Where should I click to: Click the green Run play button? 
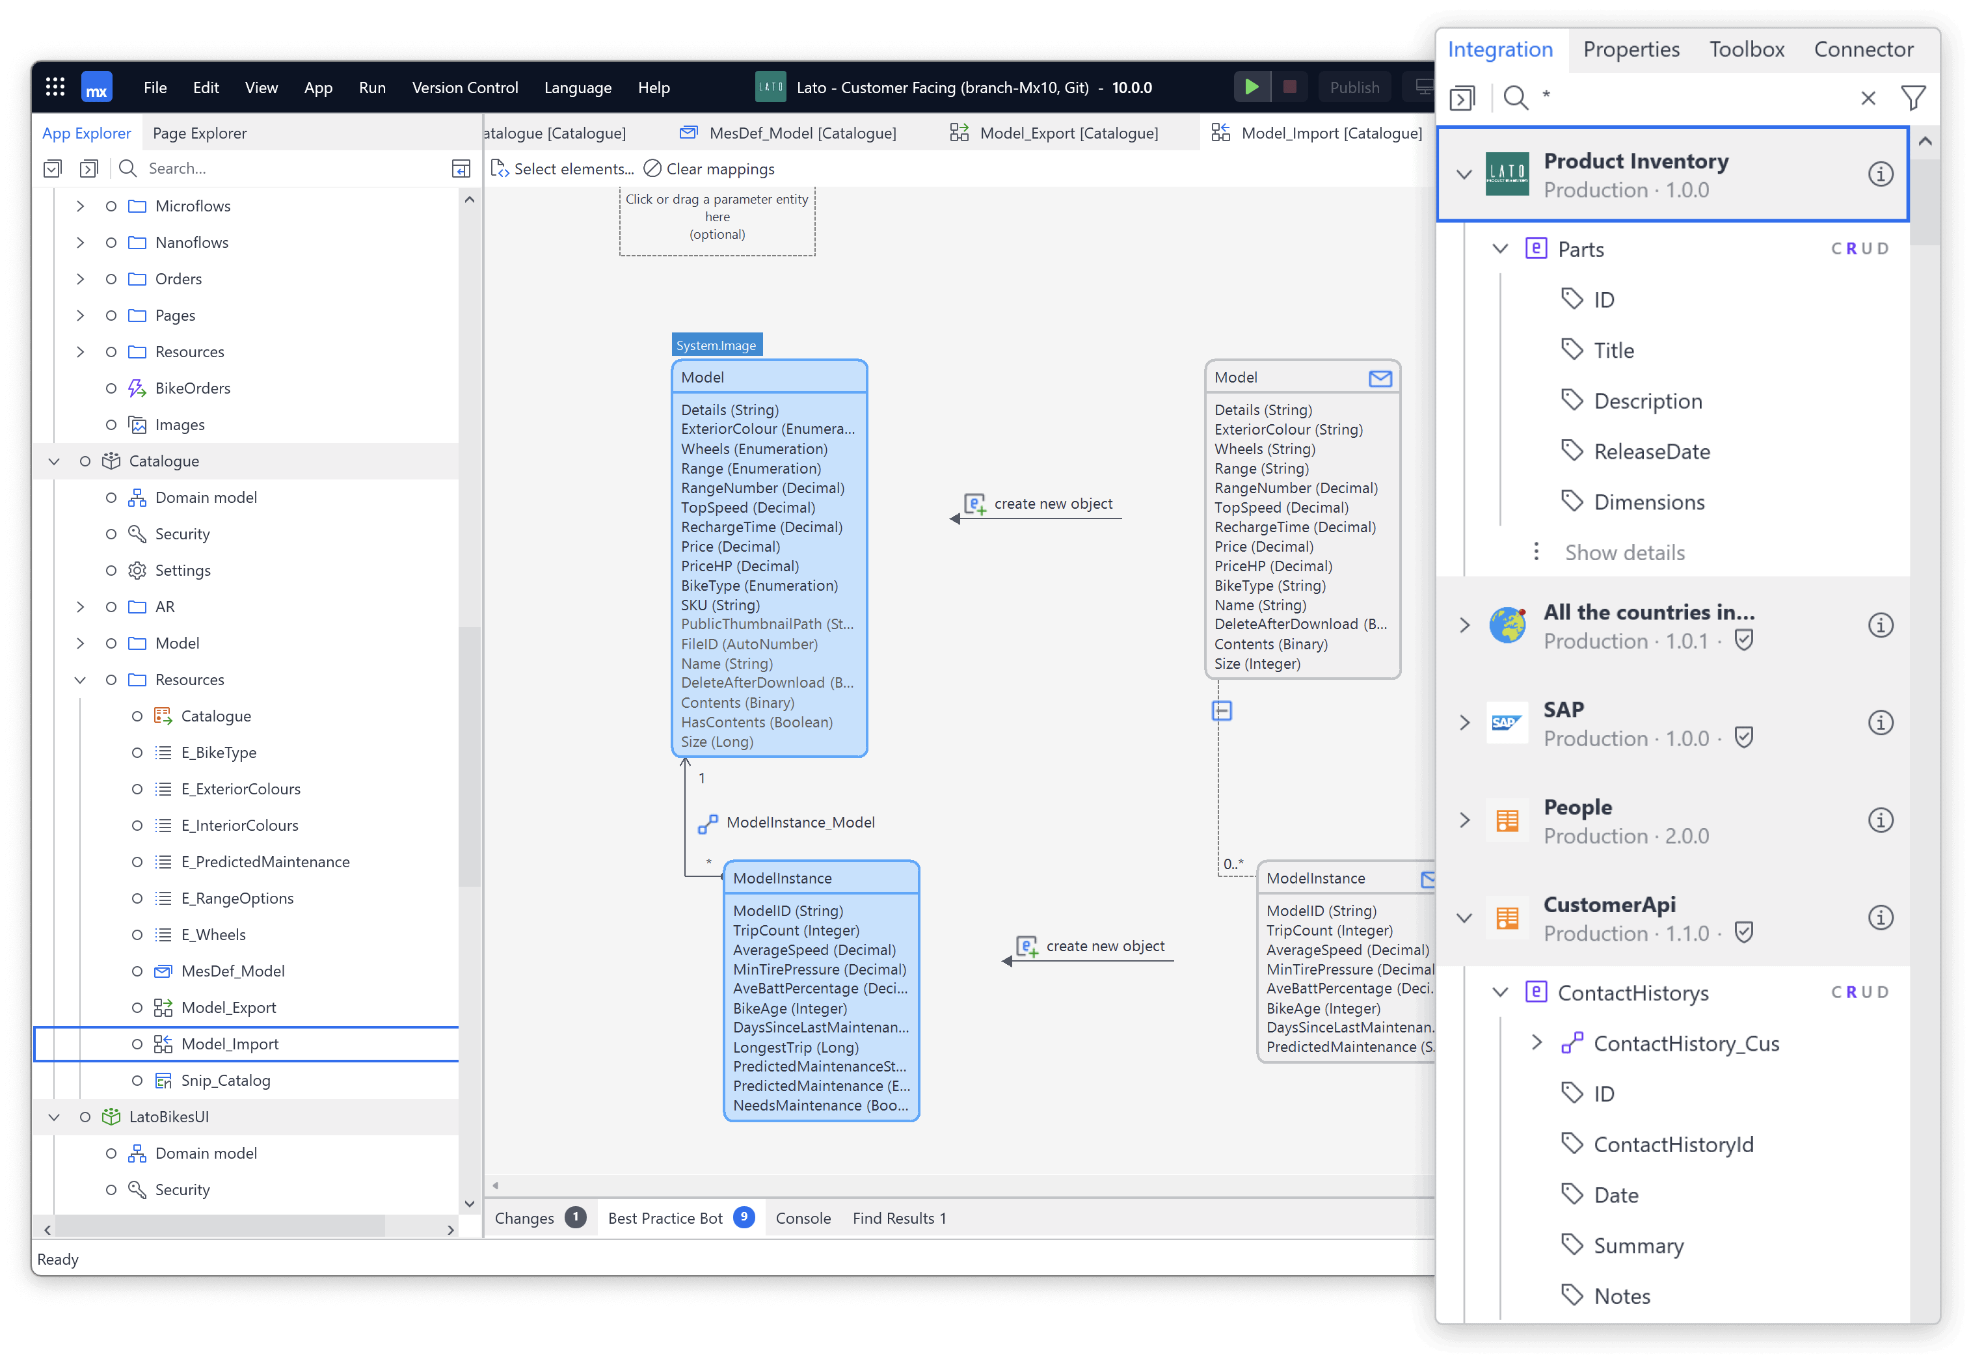[x=1251, y=87]
